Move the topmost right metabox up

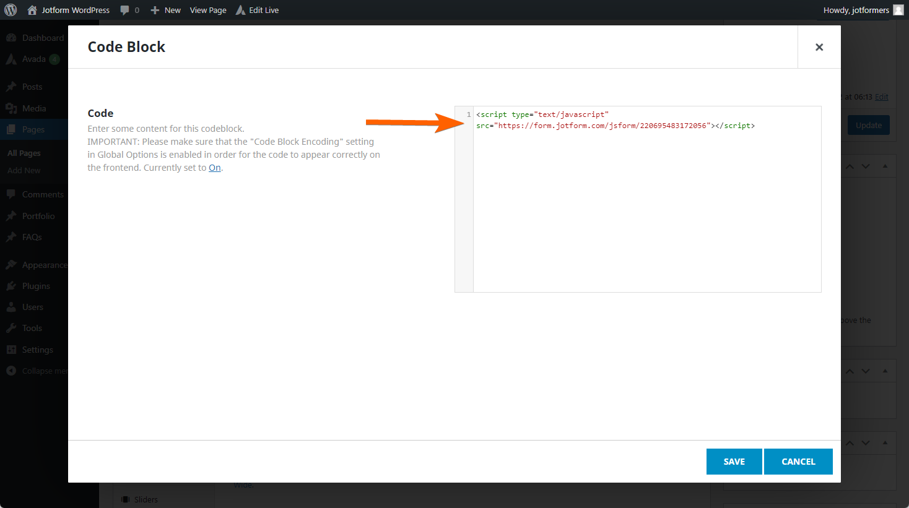click(x=850, y=166)
